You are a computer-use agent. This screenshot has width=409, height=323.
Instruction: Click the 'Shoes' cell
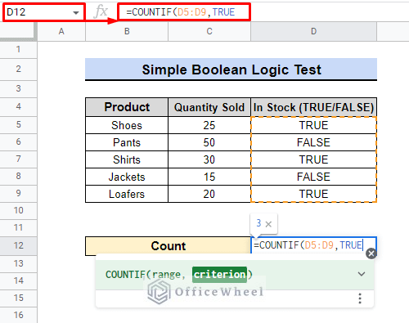coord(127,125)
